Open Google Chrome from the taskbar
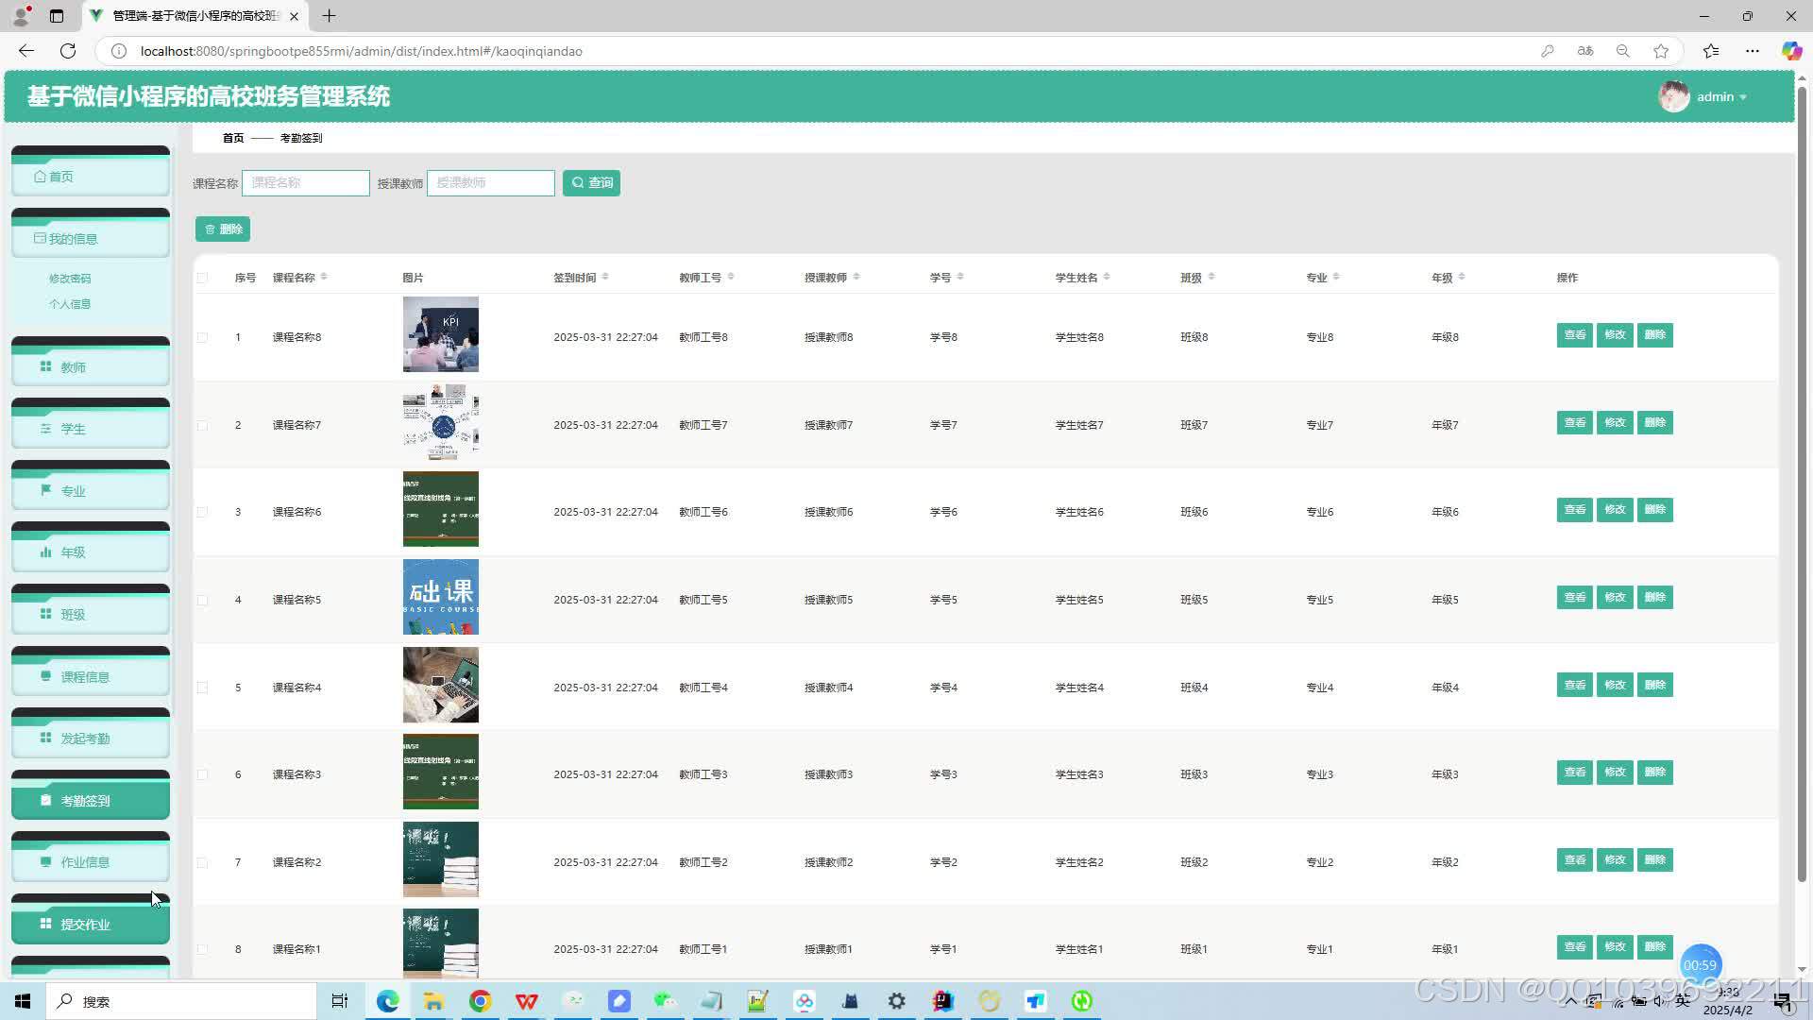This screenshot has height=1020, width=1813. pos(480,1001)
